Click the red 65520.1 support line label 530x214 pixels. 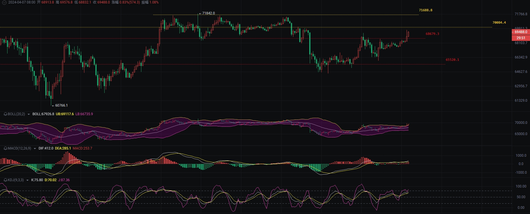coord(452,60)
